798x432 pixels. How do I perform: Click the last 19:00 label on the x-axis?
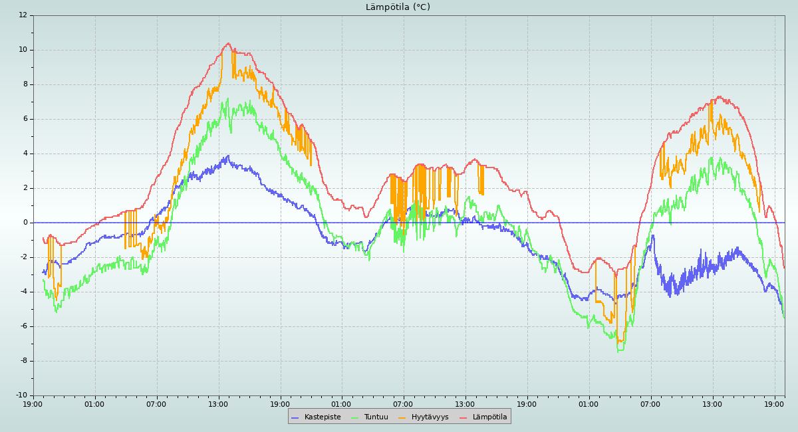(774, 403)
